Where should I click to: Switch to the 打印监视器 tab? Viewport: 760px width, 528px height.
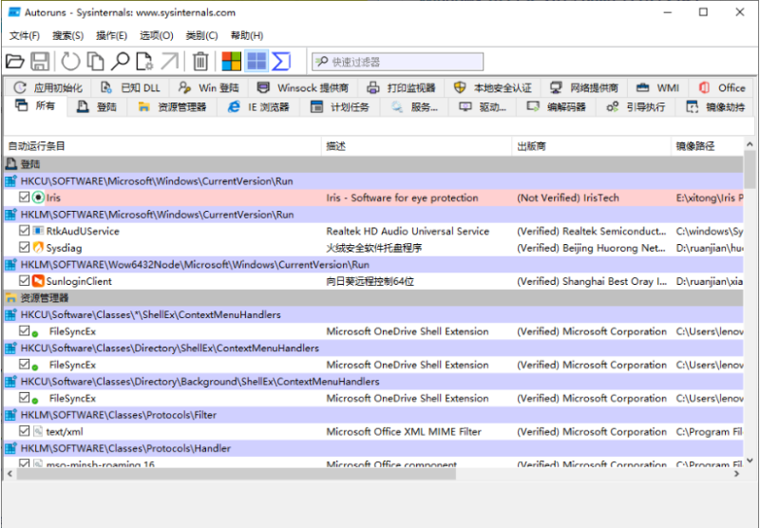click(x=401, y=87)
